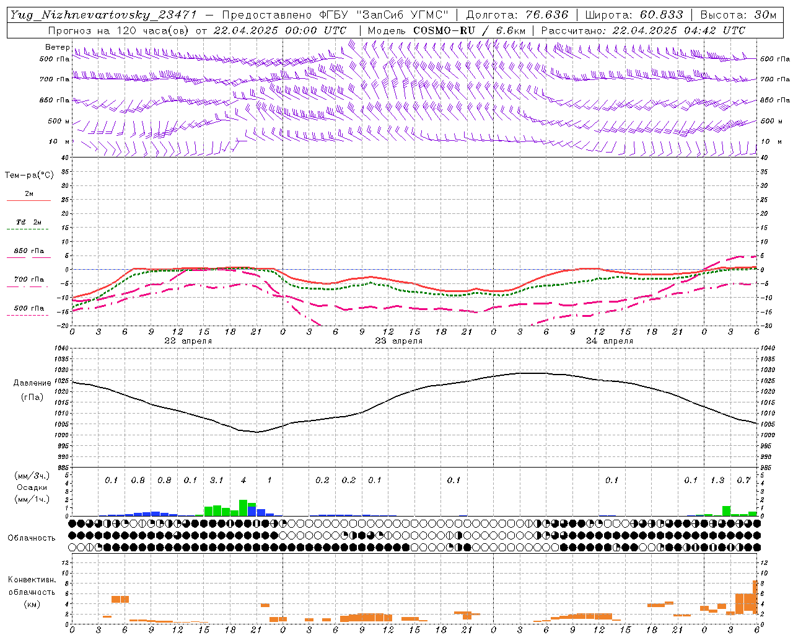The width and height of the screenshot is (793, 635).
Task: Click the "Высота: 30м" header value
Action: pos(738,15)
